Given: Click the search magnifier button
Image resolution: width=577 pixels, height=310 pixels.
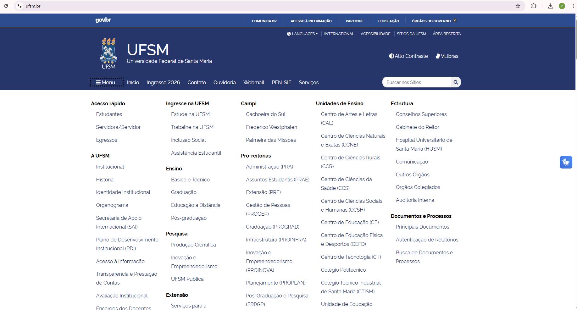Looking at the screenshot, I should tap(456, 82).
